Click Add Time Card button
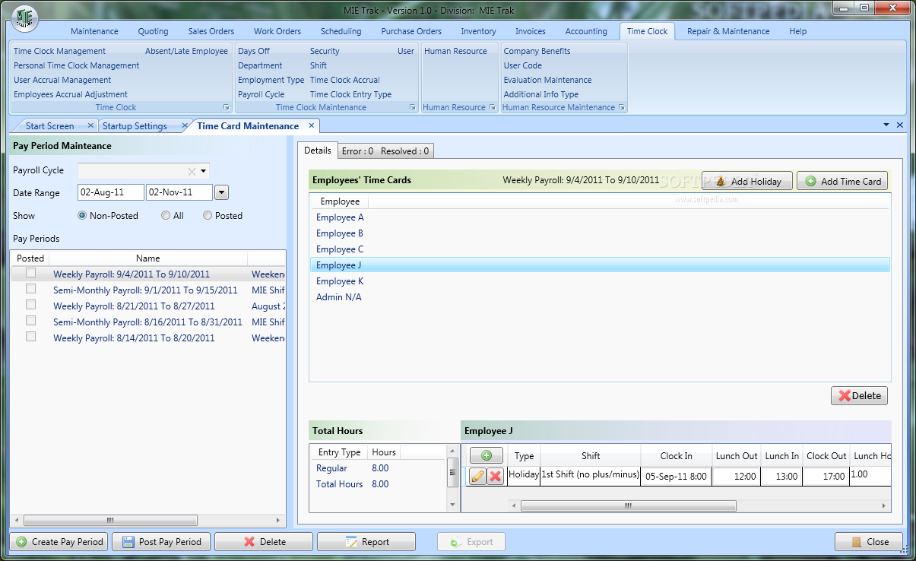916x561 pixels. point(842,181)
